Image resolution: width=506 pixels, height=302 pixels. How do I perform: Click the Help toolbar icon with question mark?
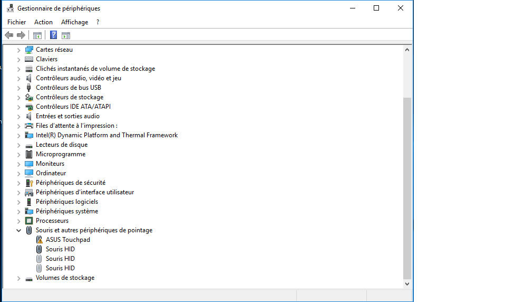(x=53, y=35)
